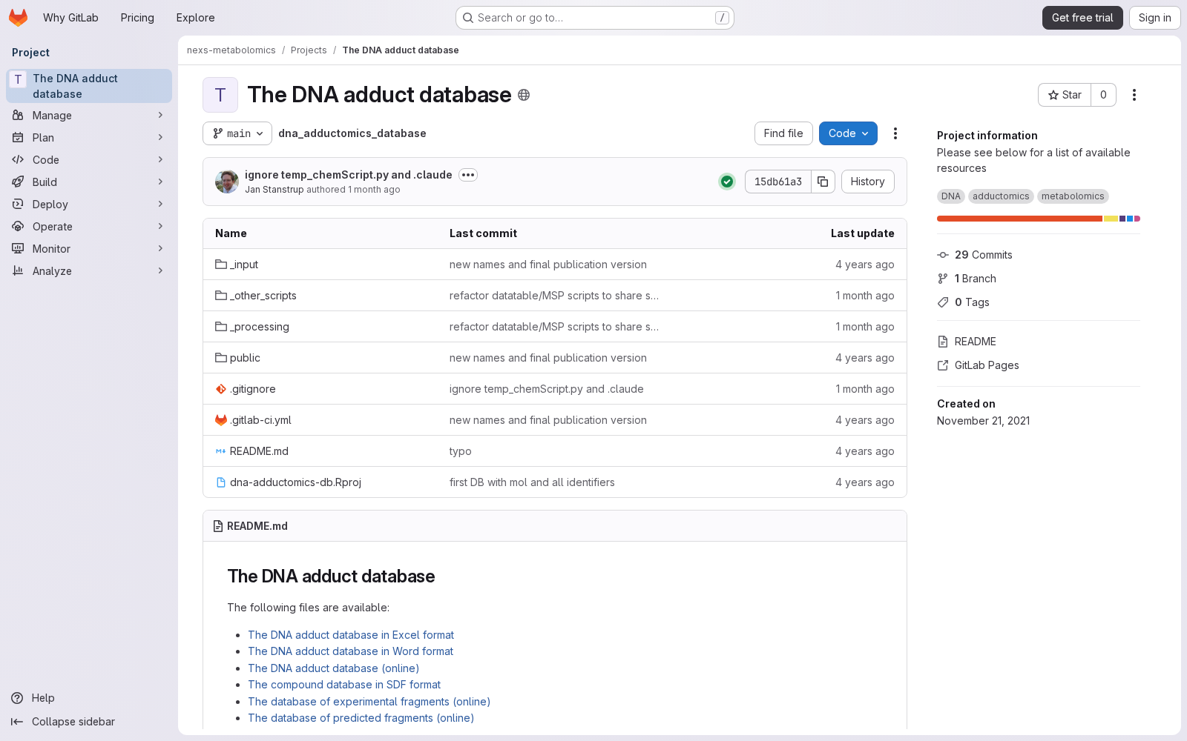Click the dna-adductomics-db.Rproj file icon
This screenshot has width=1187, height=741.
tap(221, 482)
